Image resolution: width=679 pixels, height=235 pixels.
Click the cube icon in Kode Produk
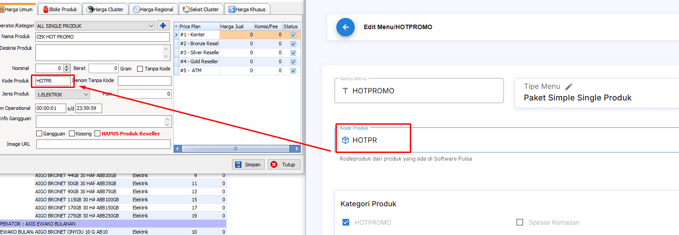[x=345, y=140]
